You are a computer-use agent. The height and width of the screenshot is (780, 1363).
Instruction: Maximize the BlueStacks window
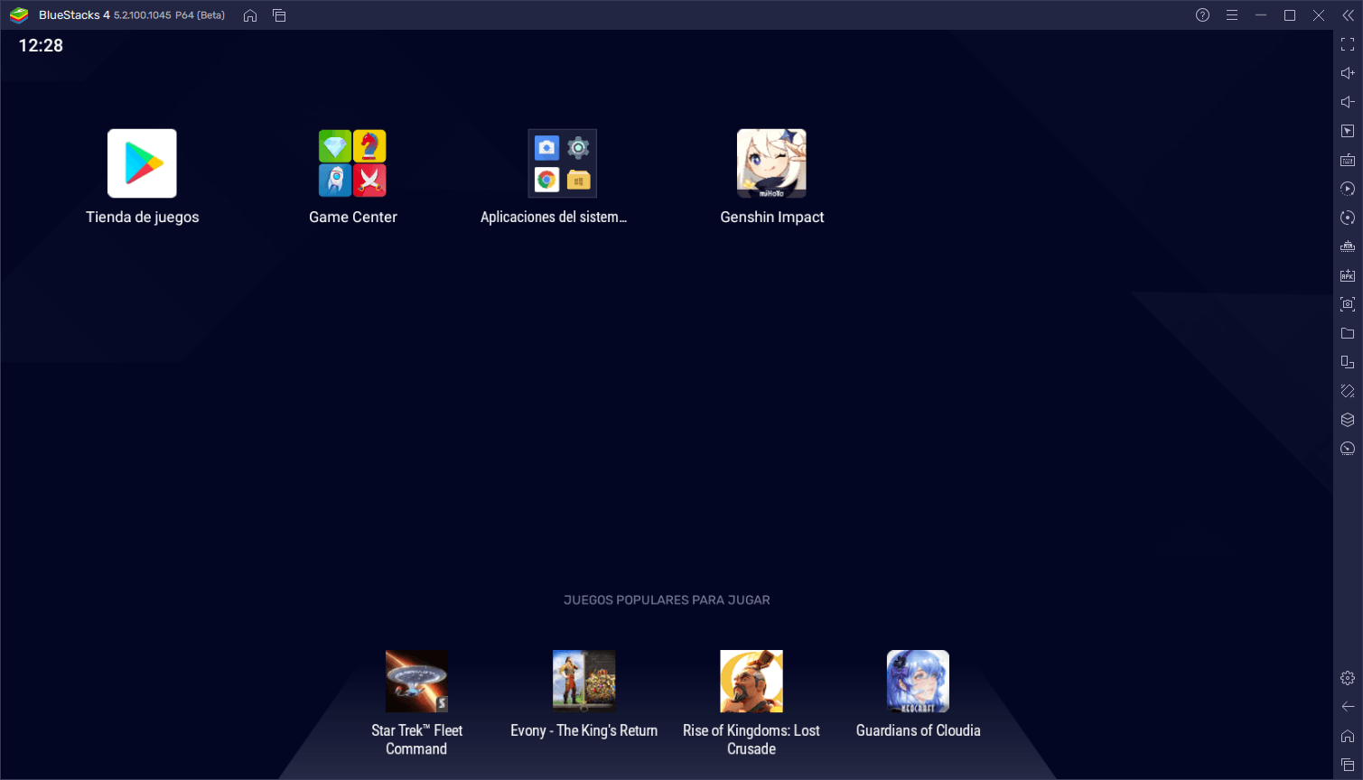point(1290,15)
